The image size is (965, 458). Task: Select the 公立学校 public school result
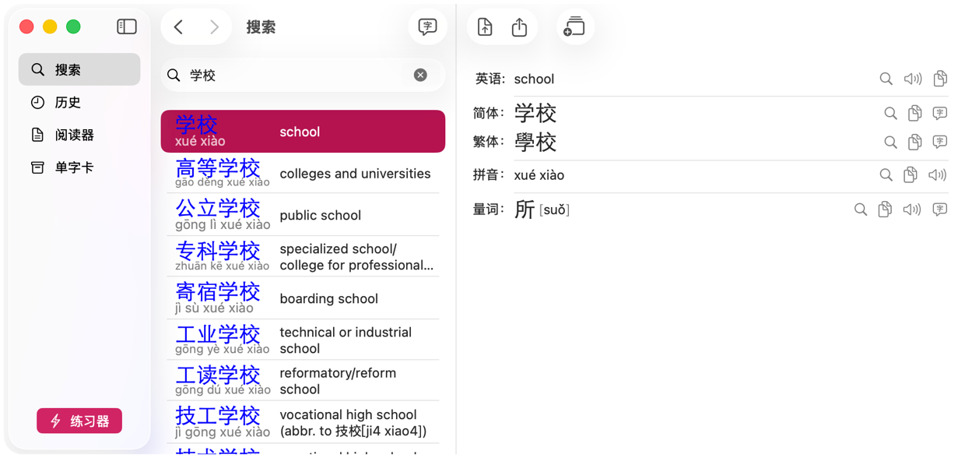coord(303,214)
